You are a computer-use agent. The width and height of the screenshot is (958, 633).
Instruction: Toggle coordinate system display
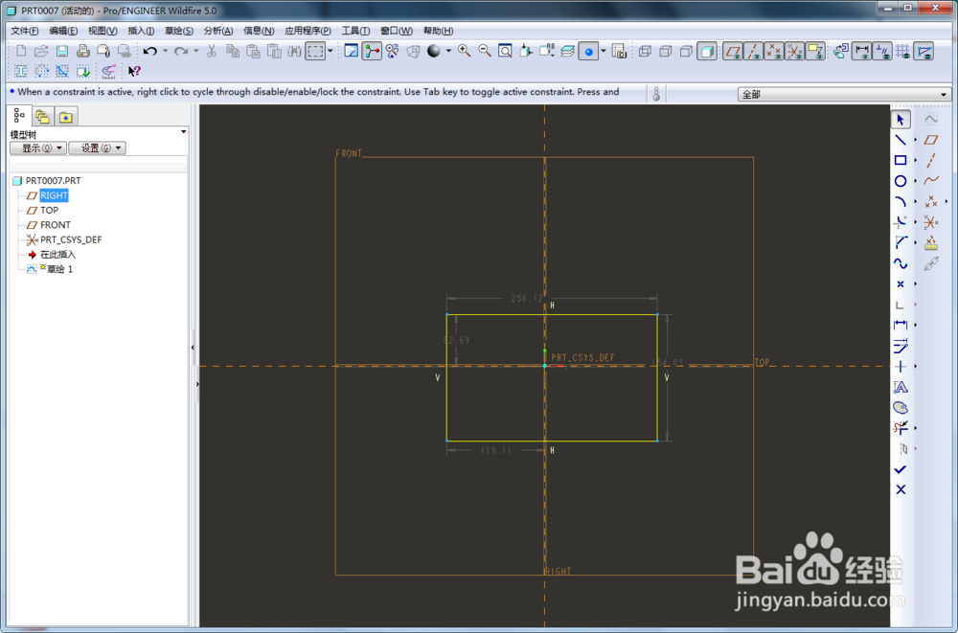(795, 52)
